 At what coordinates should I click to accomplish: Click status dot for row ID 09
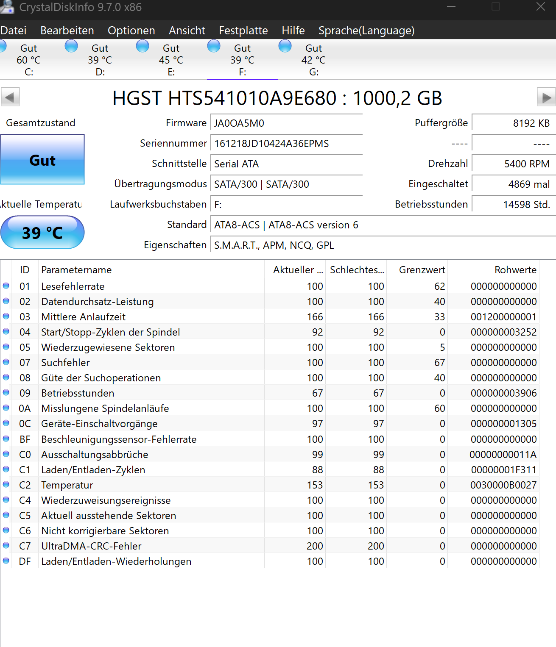click(x=6, y=392)
